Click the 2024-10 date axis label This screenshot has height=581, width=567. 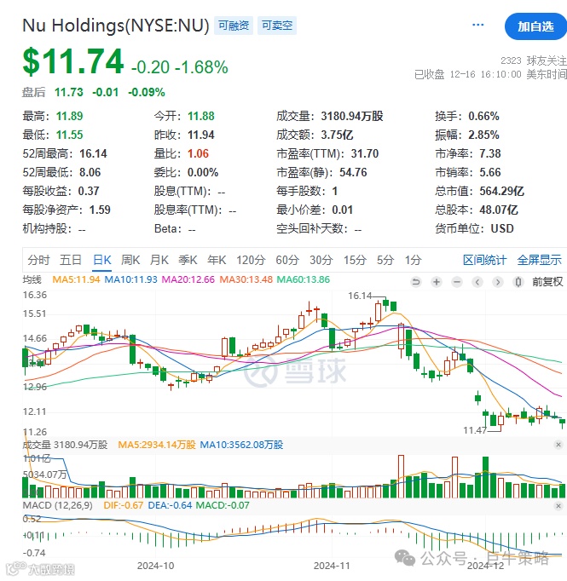pos(155,566)
